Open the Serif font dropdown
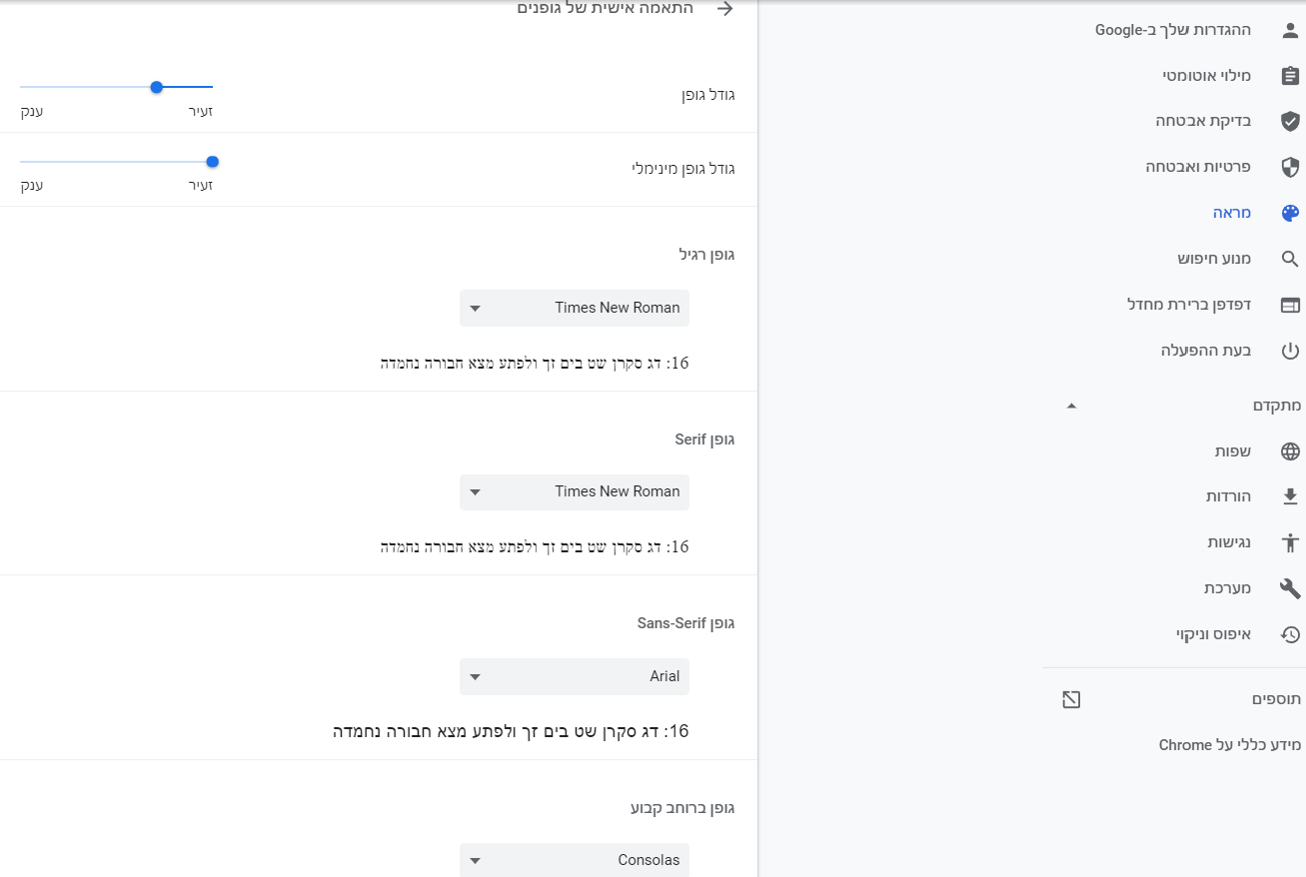 (575, 491)
